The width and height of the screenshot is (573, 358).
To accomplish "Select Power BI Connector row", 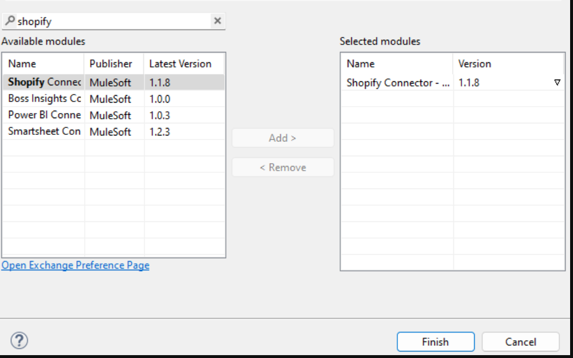I will [44, 115].
